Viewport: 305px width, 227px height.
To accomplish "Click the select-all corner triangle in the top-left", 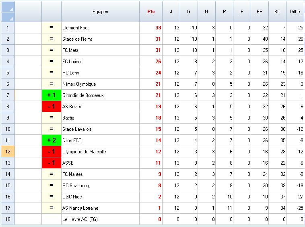I will (7, 11).
